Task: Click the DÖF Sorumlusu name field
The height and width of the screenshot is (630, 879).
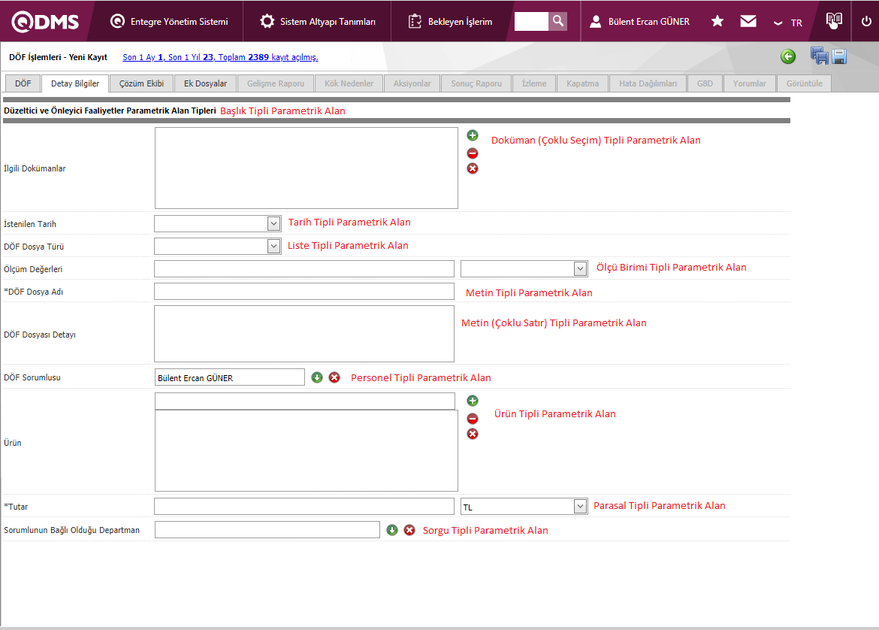Action: tap(229, 377)
